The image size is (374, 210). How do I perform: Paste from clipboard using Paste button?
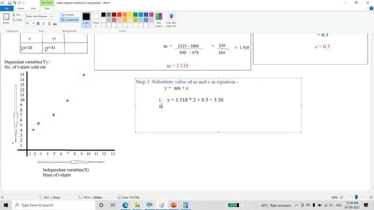[6, 19]
